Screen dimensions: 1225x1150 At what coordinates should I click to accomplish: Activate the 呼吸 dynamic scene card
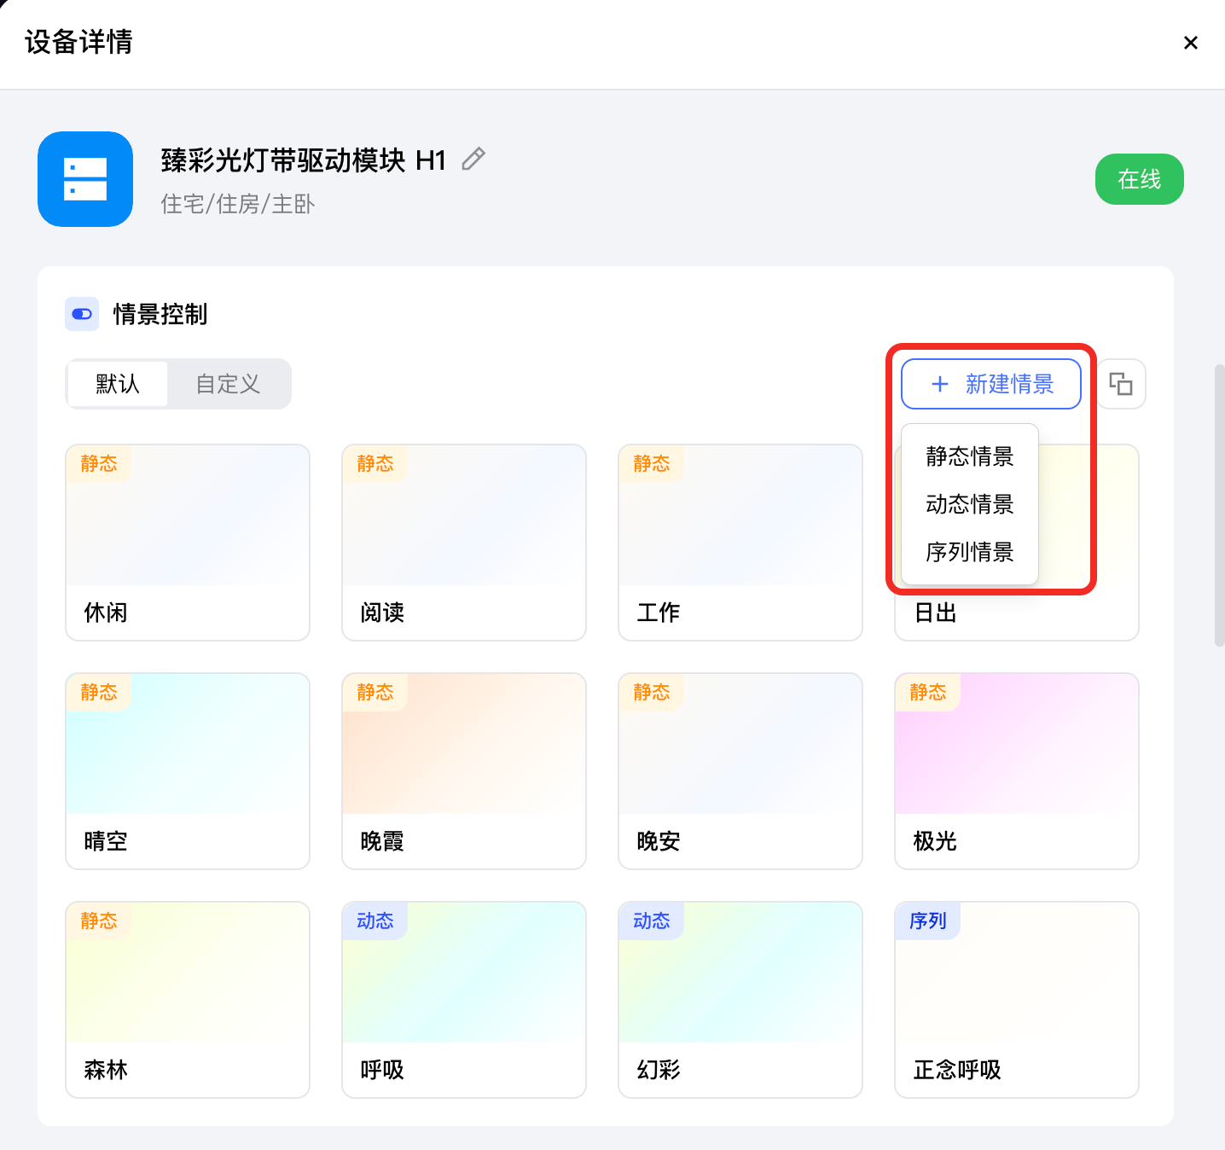464,1000
